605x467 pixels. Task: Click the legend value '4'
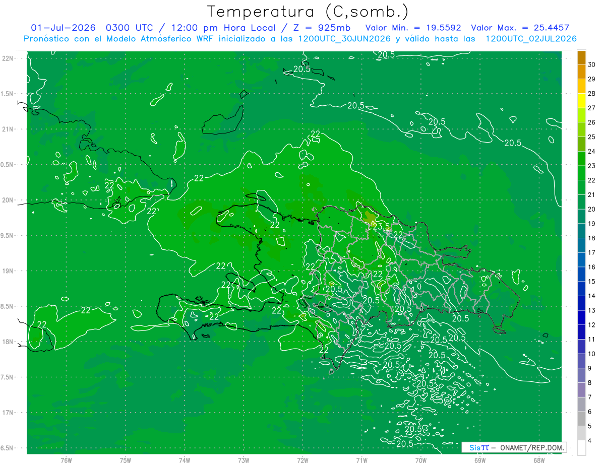(x=590, y=440)
